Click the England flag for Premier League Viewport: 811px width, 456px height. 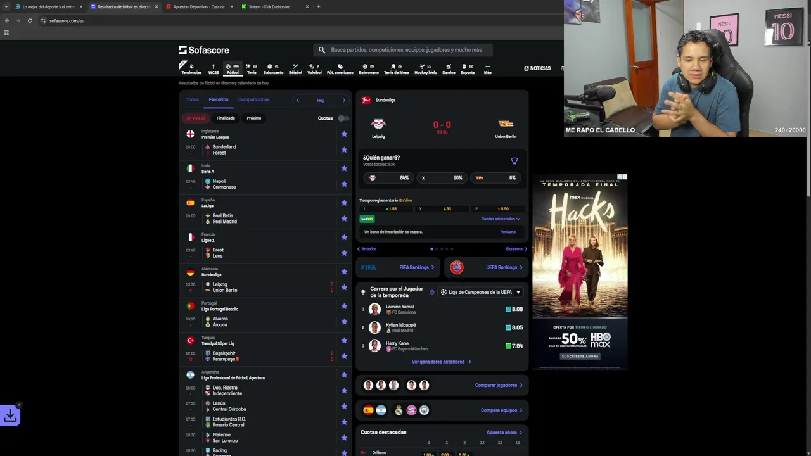(x=190, y=134)
